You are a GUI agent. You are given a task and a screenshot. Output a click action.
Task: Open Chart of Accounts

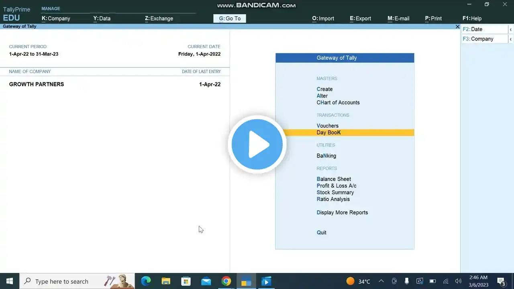click(x=338, y=103)
